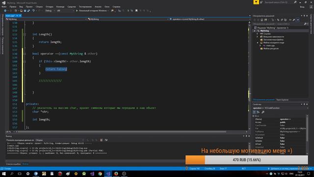314x177 pixels.
Task: Click the Properties Alphabetical sort icon
Action: click(259, 112)
